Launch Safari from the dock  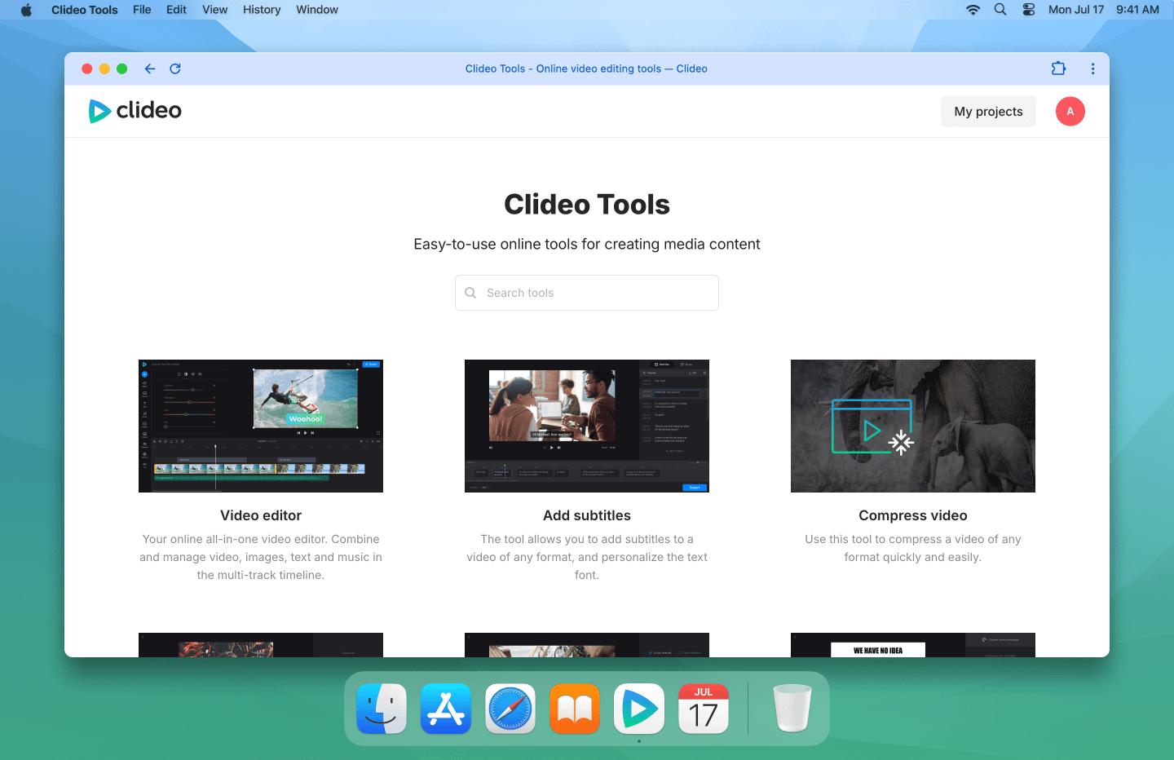510,709
